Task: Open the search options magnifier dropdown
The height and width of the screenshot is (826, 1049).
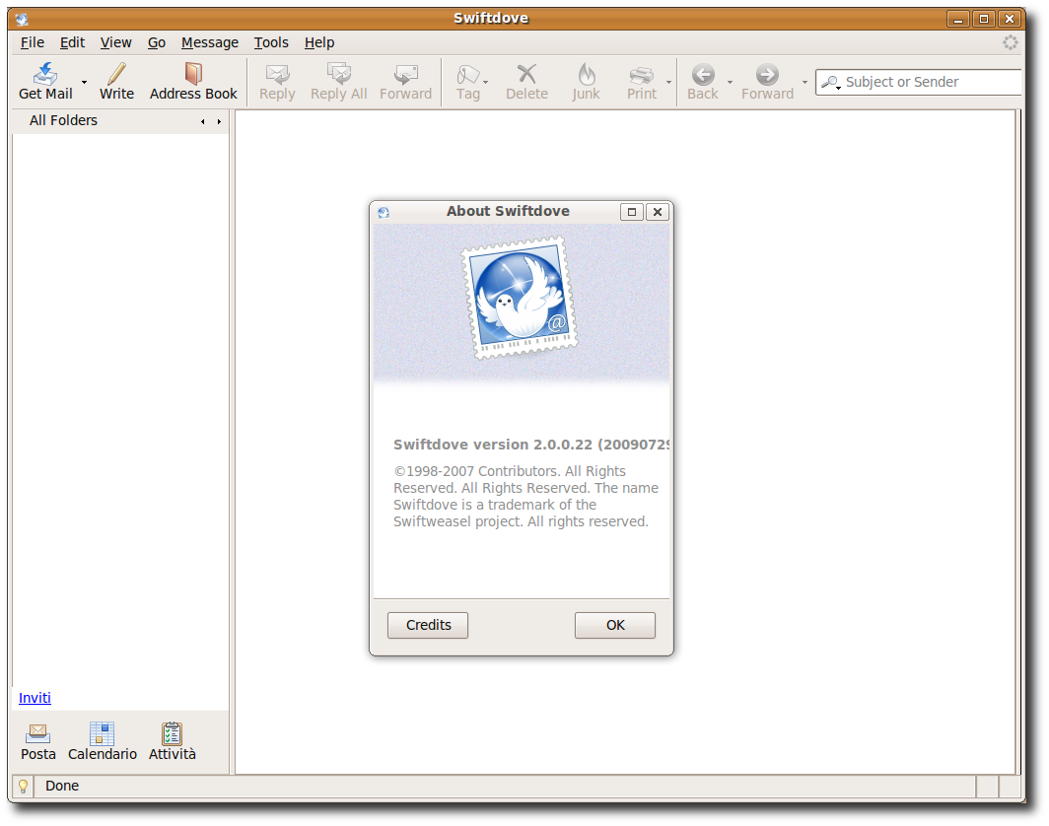Action: pos(830,82)
